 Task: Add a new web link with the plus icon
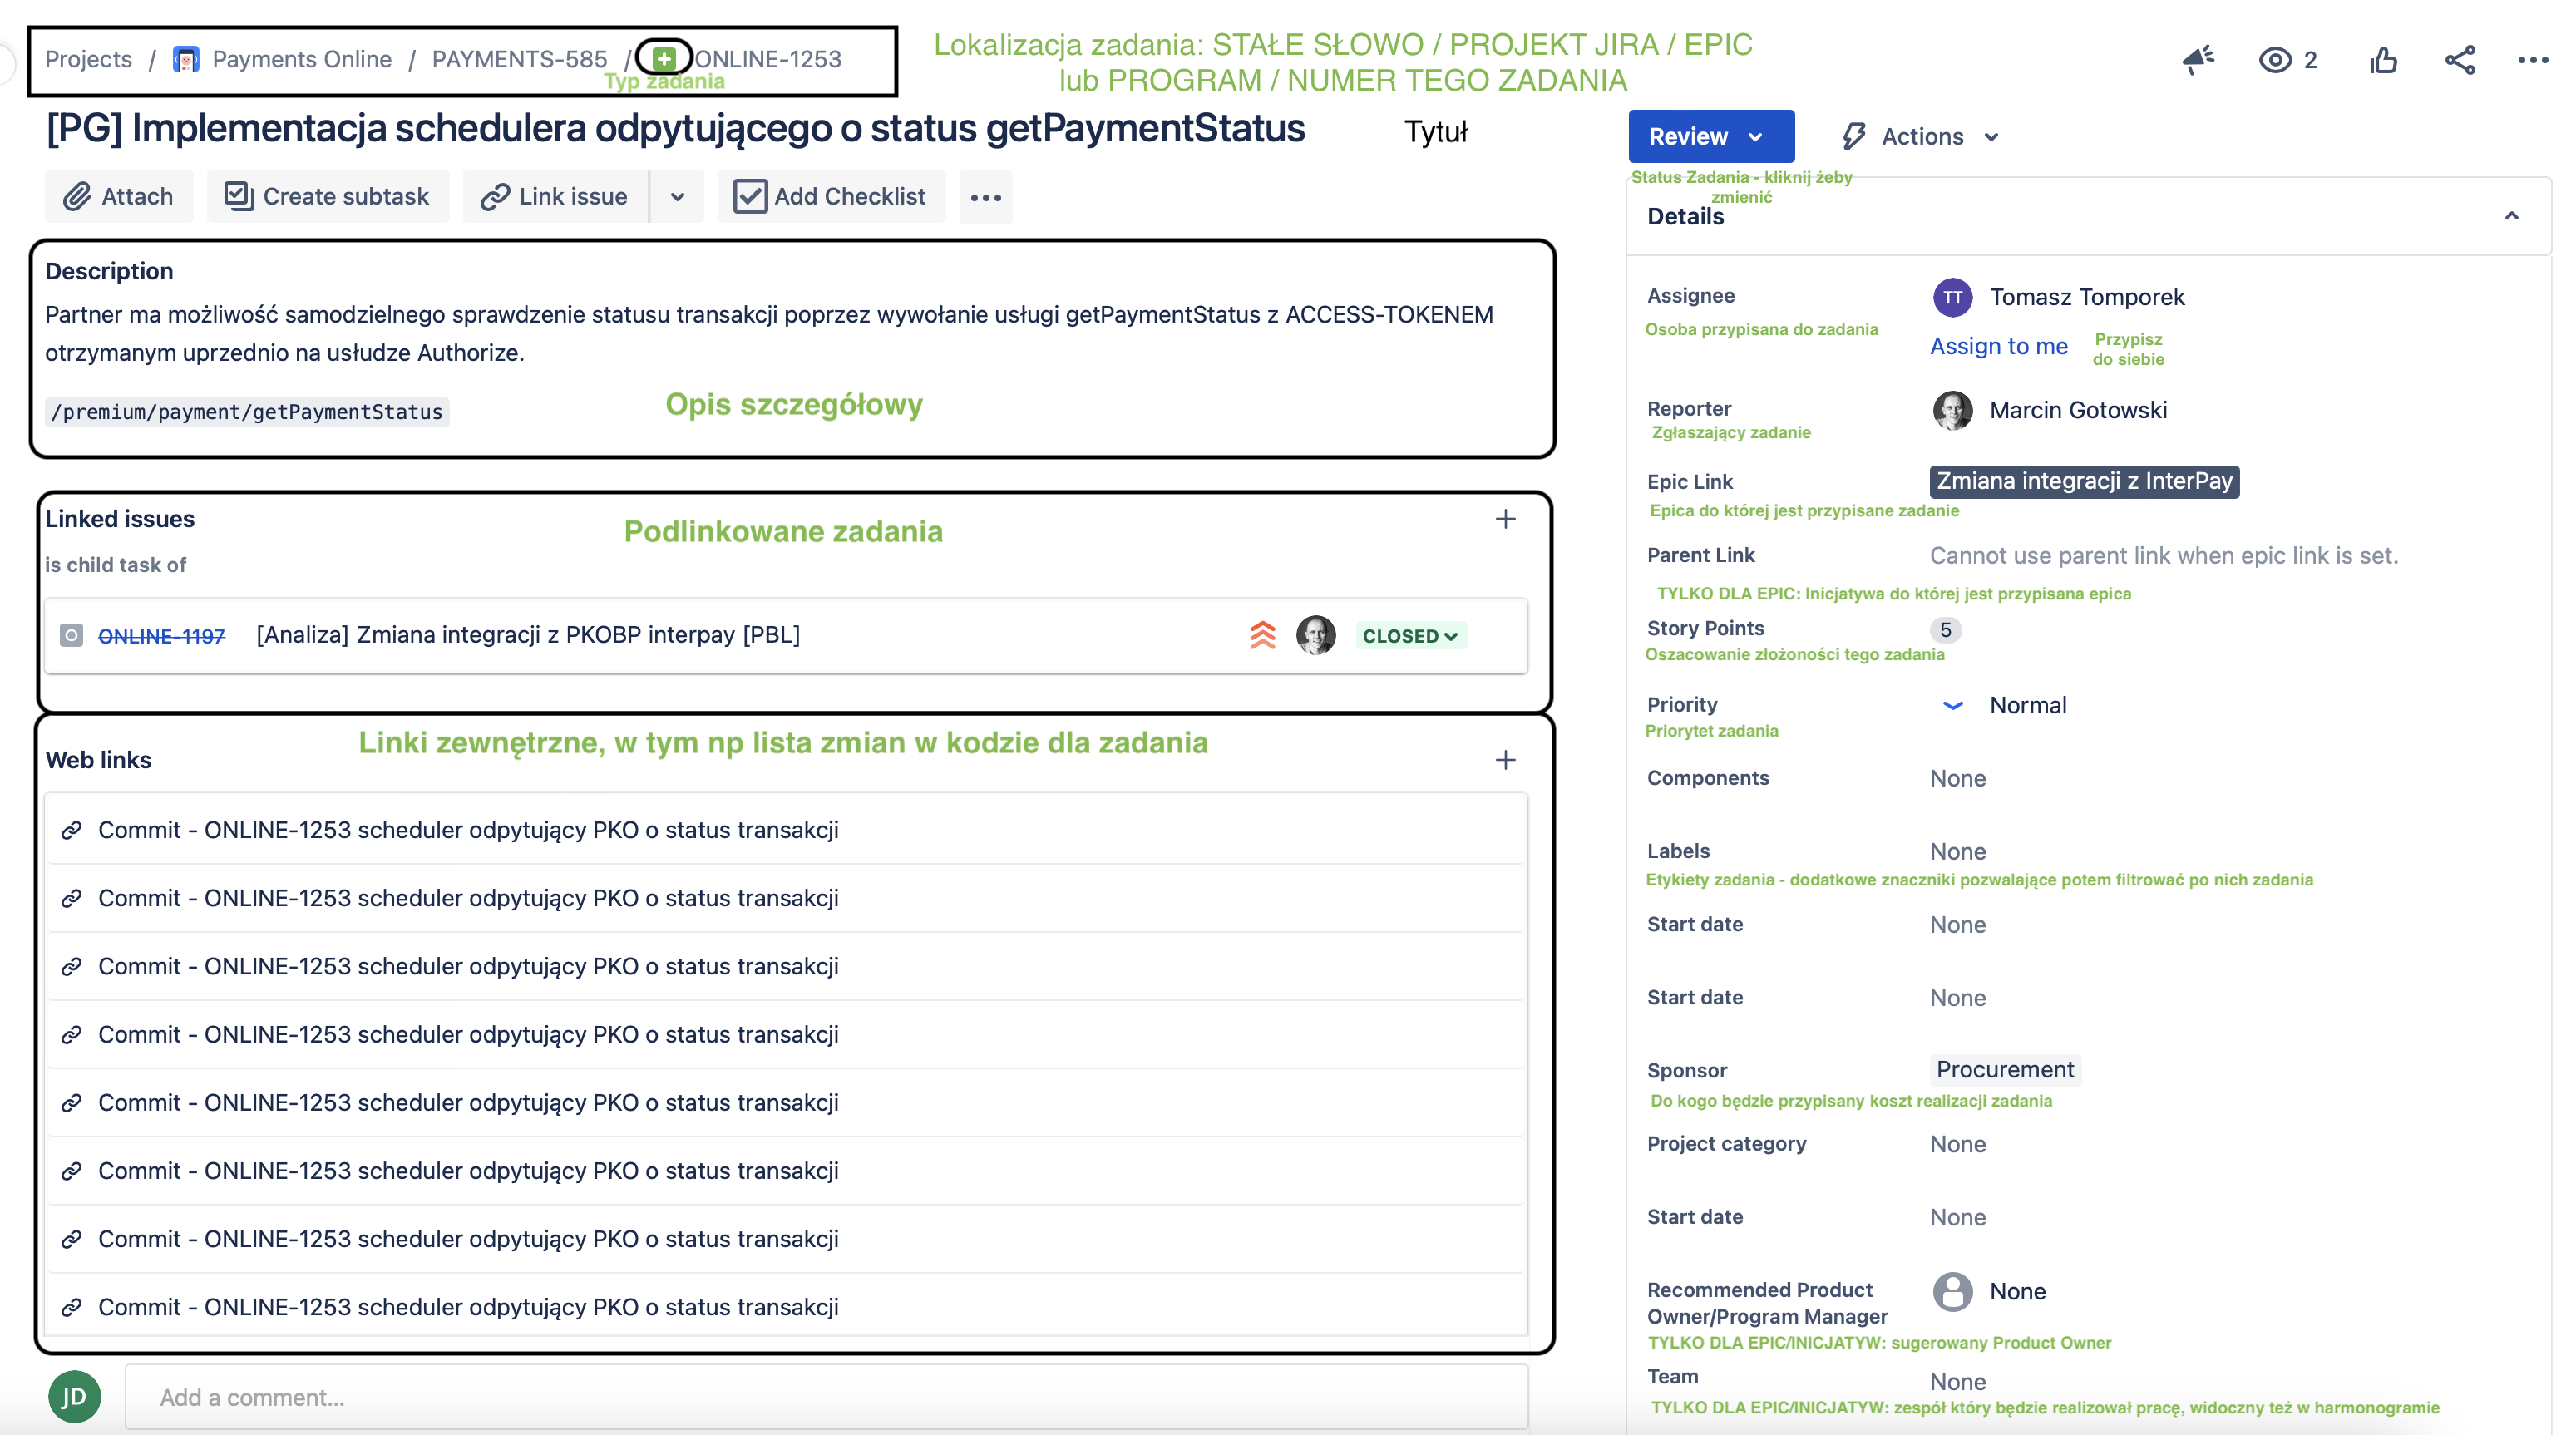(1505, 759)
